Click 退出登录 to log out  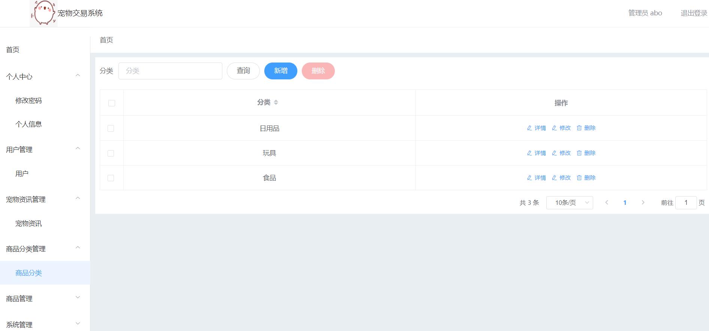click(x=694, y=13)
